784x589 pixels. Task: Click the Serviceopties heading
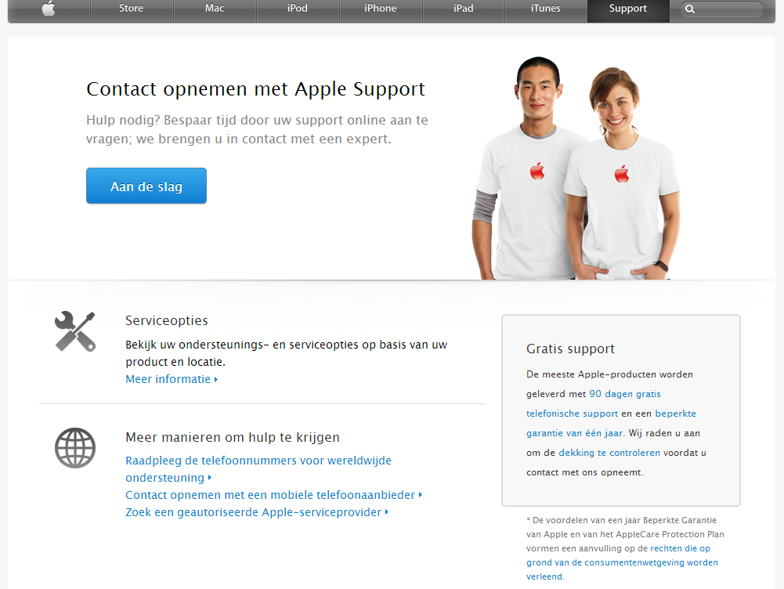167,320
